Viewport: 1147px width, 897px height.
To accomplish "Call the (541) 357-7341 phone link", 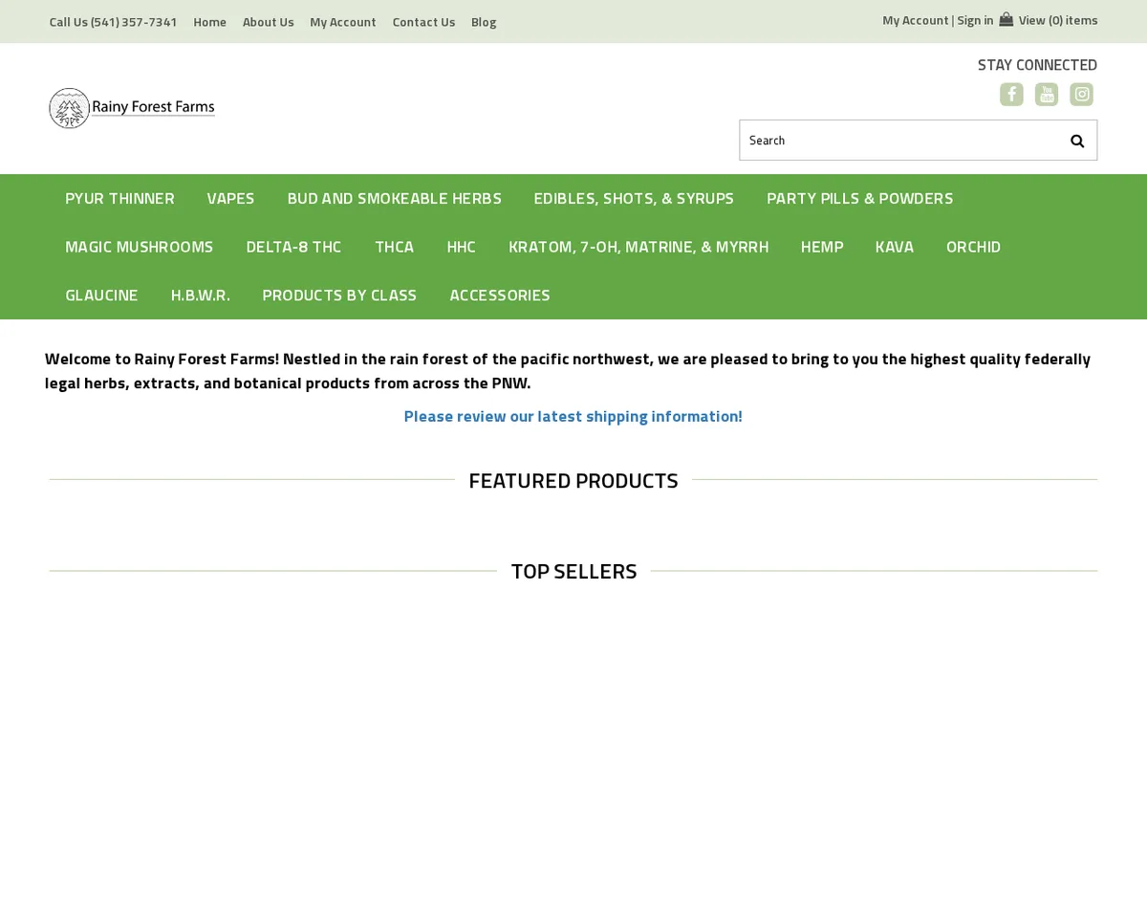I will pyautogui.click(x=113, y=22).
